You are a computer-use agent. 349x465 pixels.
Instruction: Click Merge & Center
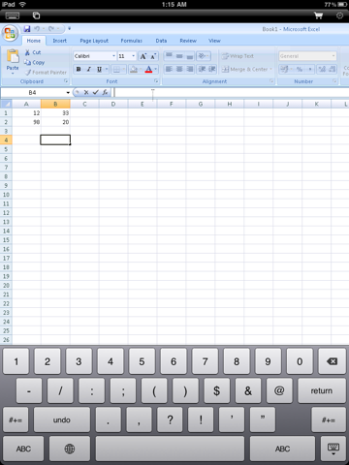245,69
